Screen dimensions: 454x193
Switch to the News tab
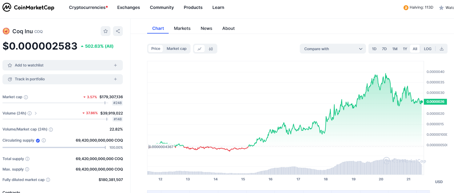tap(206, 28)
